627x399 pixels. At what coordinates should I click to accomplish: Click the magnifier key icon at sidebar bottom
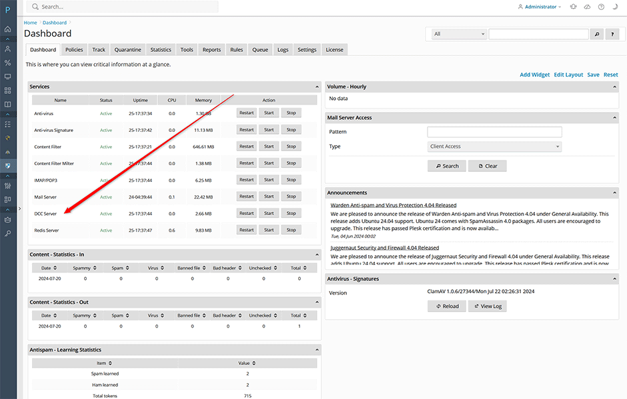(7, 233)
